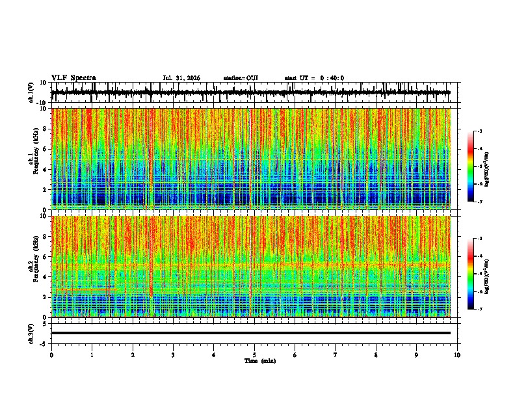This screenshot has height=398, width=515.
Task: Click the time axis tick label "4"
Action: click(x=214, y=355)
